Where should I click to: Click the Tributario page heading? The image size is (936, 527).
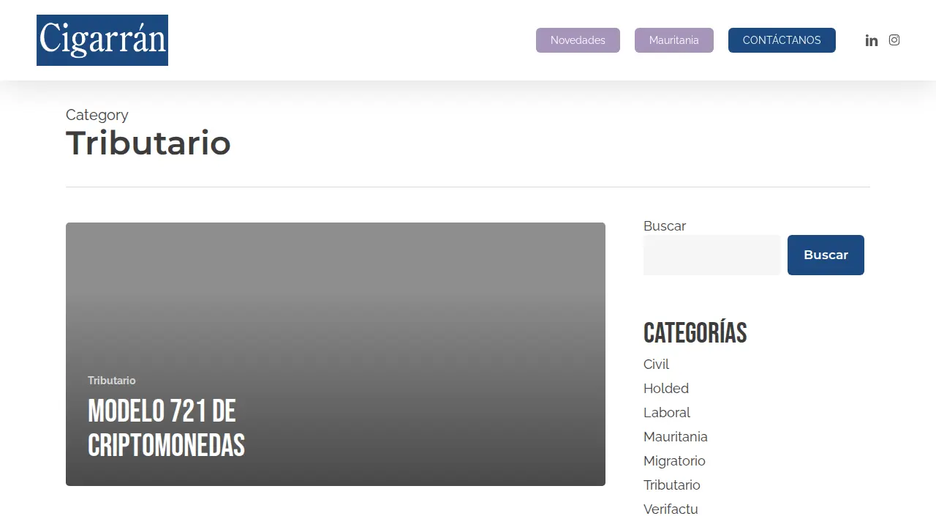point(148,143)
